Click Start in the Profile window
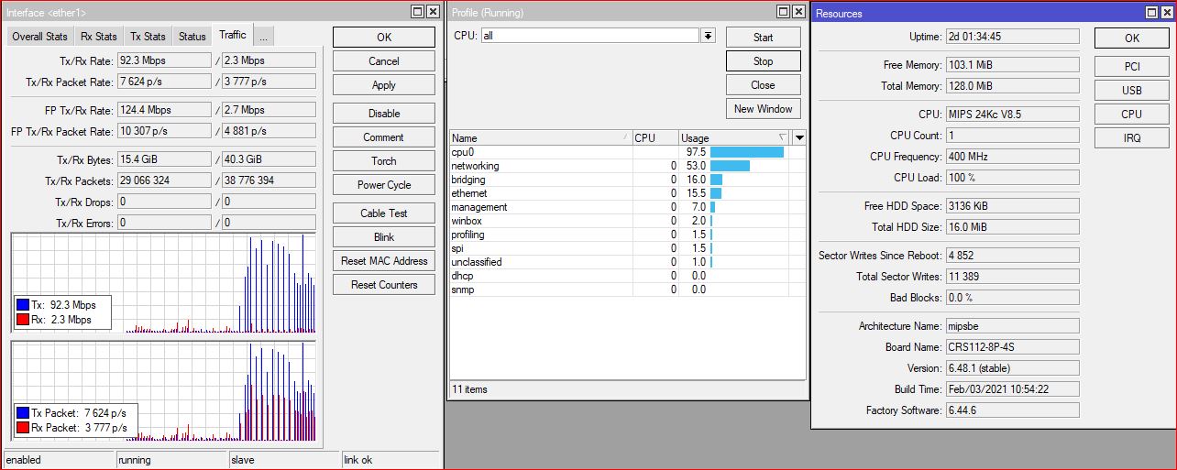Screen dimensions: 1177x470 (764, 38)
